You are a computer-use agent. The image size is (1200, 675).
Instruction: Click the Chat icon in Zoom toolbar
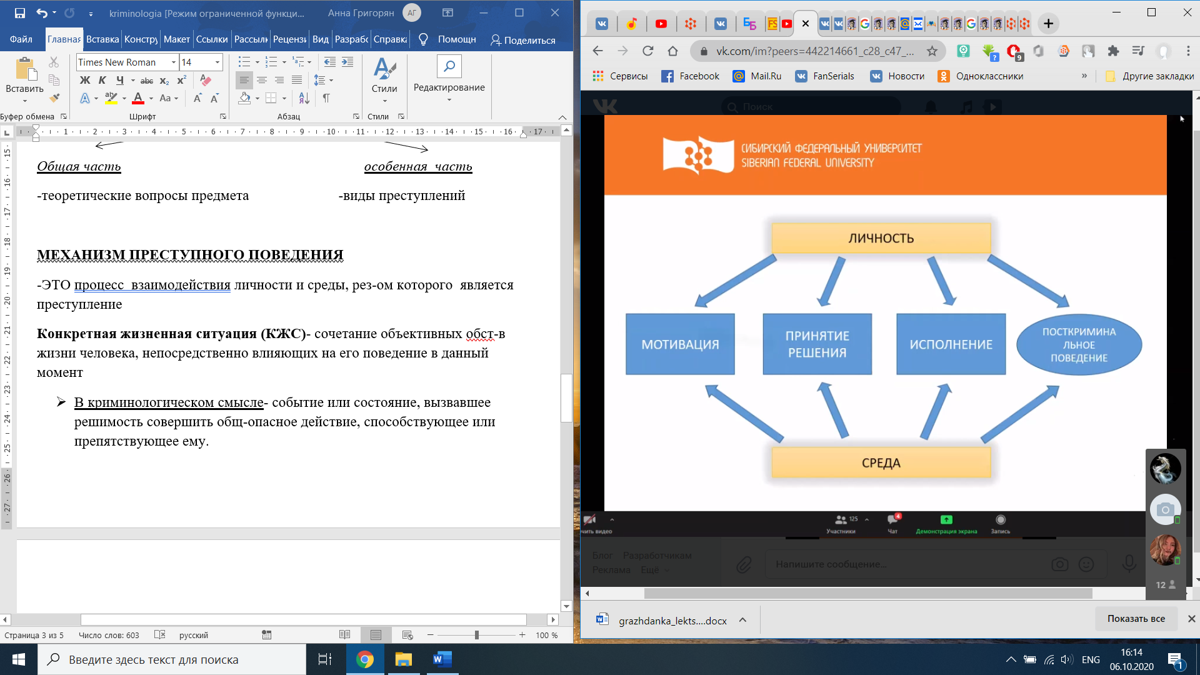(892, 520)
